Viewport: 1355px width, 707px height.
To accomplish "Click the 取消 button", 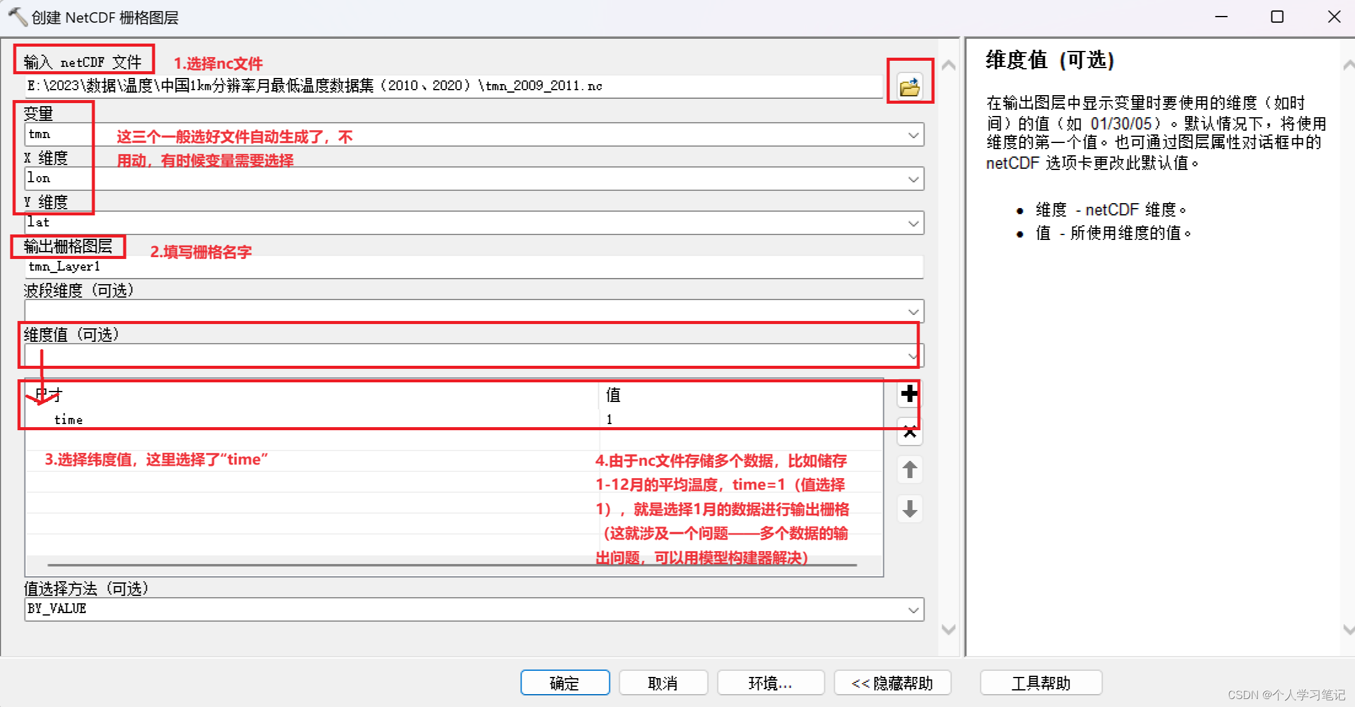I will point(663,682).
